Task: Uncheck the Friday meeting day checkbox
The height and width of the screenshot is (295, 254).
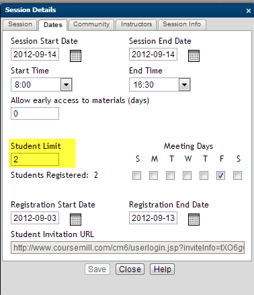Action: point(220,176)
